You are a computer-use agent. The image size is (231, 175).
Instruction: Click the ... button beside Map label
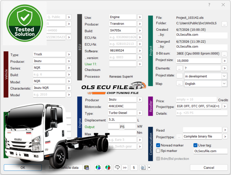coord(179,84)
